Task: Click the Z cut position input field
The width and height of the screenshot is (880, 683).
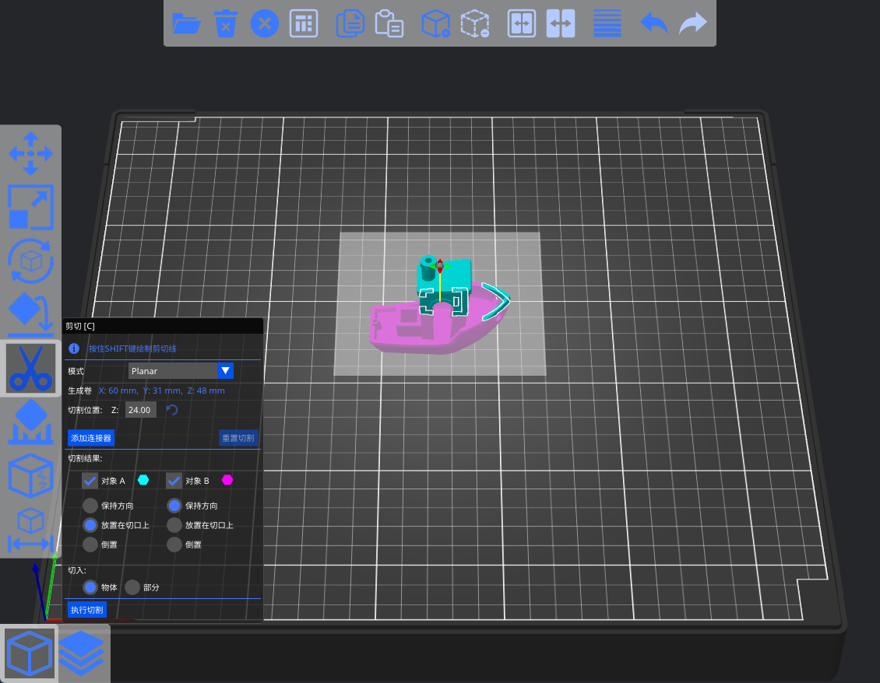Action: pos(140,410)
